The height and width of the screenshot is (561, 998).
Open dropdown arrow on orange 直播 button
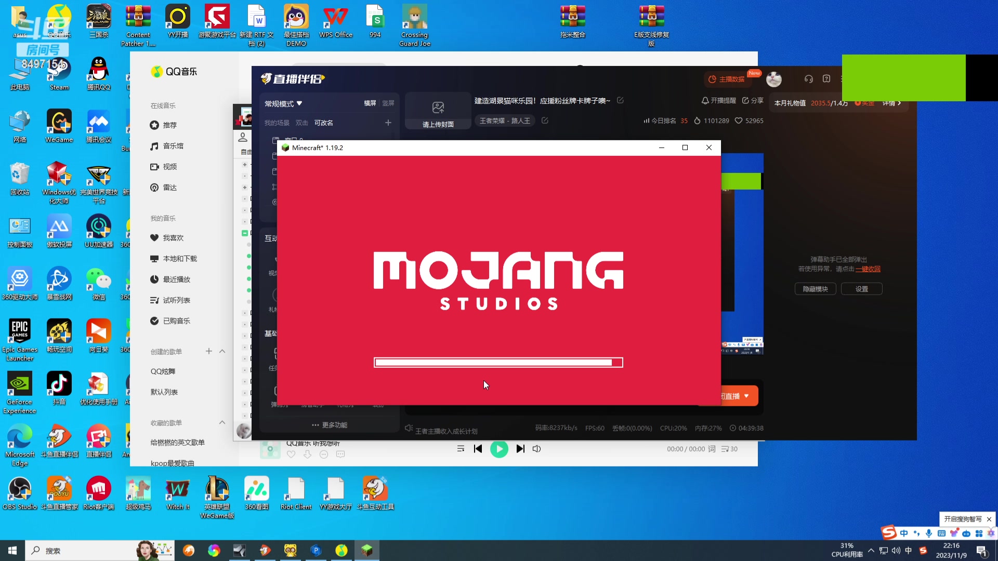tap(746, 396)
